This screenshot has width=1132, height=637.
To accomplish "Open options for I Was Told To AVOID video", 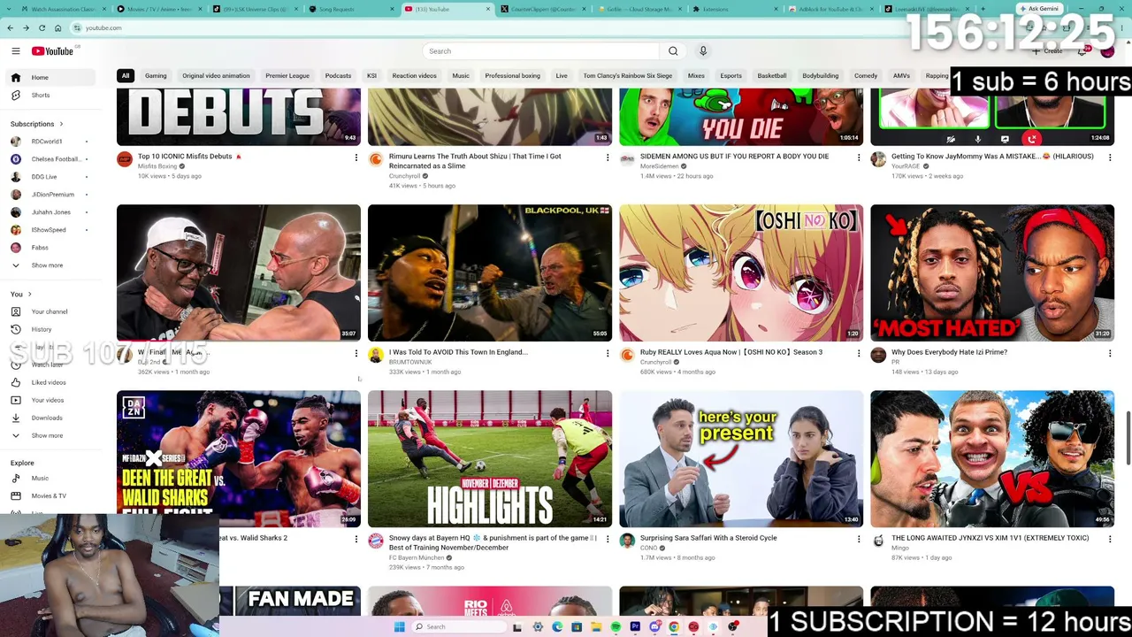I will (608, 353).
